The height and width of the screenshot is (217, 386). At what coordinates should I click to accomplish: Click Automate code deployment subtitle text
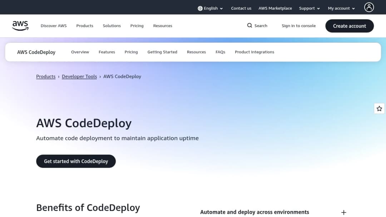(x=118, y=138)
